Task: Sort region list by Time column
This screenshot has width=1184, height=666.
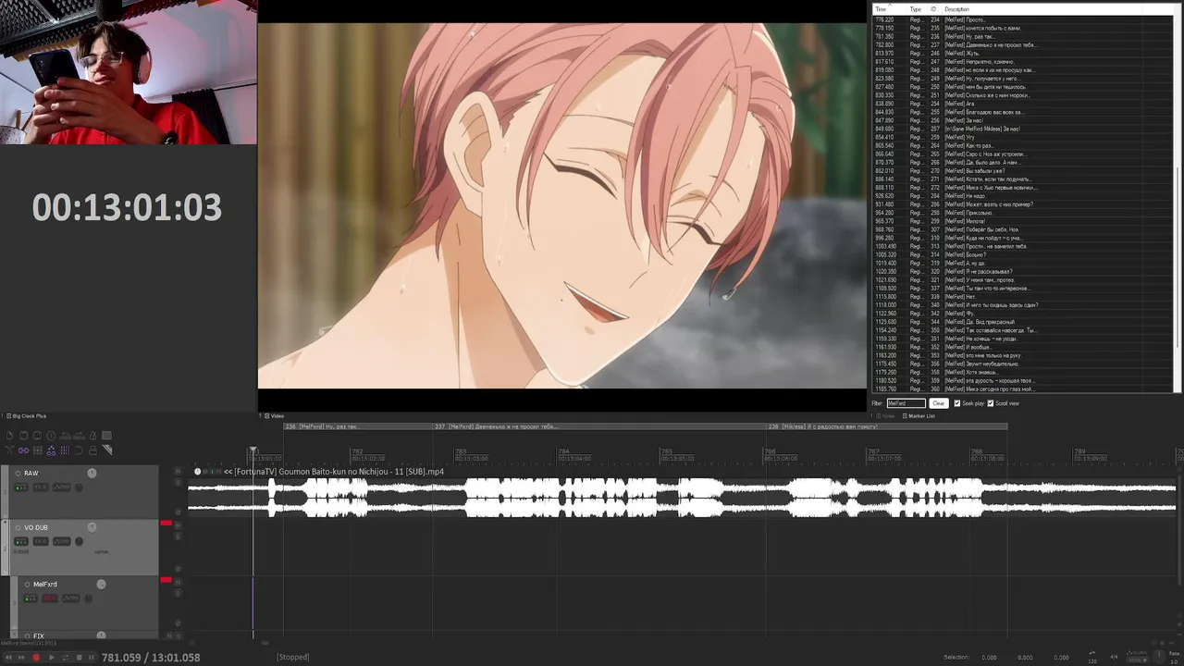Action: click(x=889, y=9)
